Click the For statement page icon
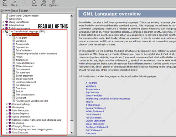 point(14,72)
